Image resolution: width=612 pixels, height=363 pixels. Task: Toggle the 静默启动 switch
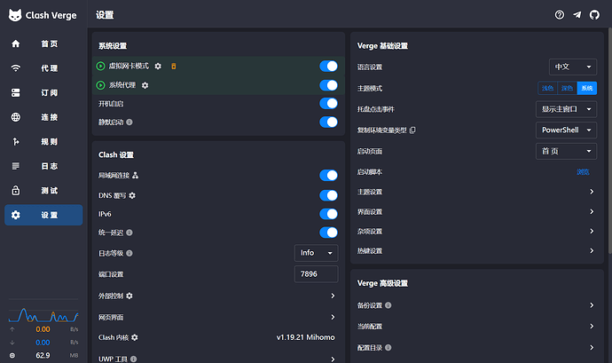(328, 122)
